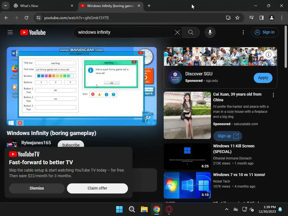
Task: Open the Chrome profile icon
Action: point(271,18)
